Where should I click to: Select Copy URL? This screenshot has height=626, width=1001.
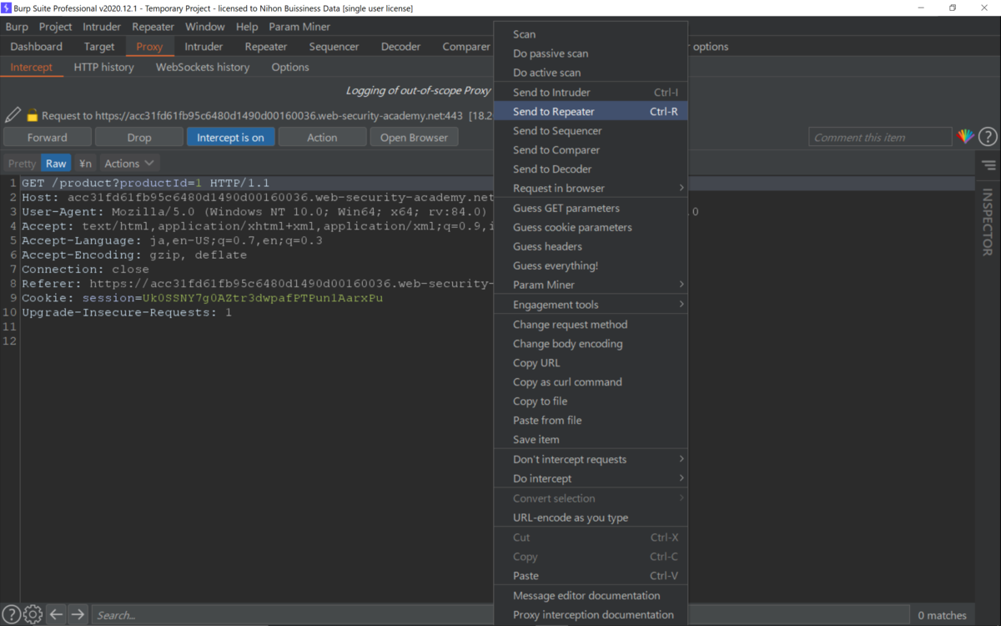coord(591,362)
